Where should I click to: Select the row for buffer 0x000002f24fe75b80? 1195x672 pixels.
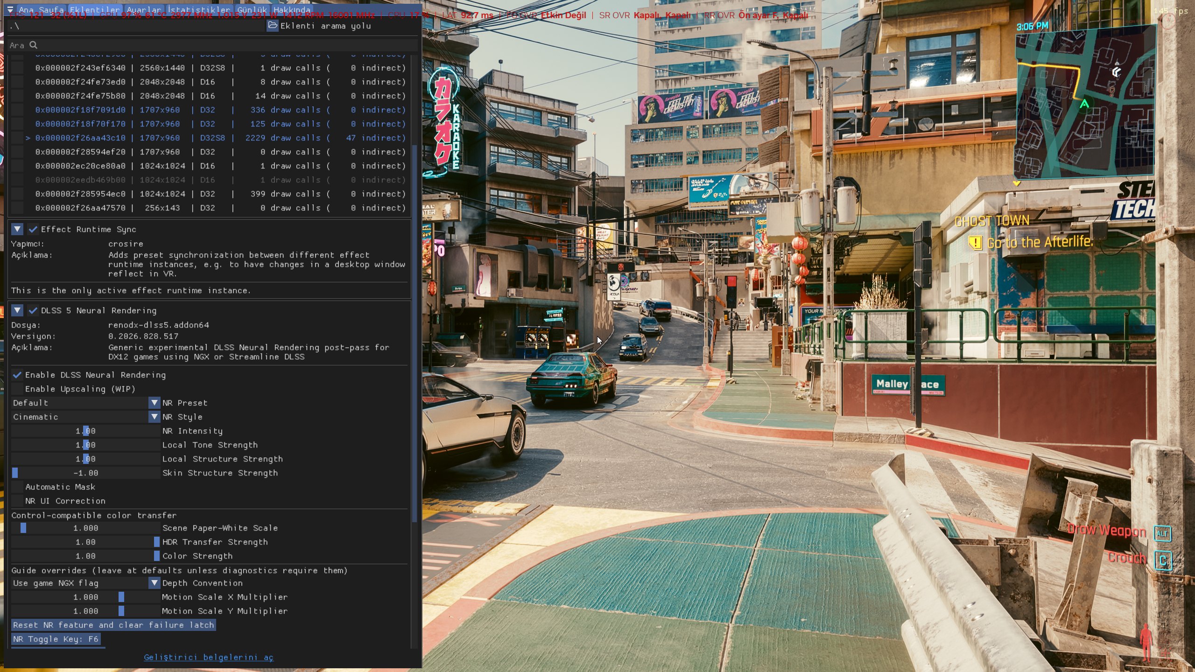pos(220,96)
